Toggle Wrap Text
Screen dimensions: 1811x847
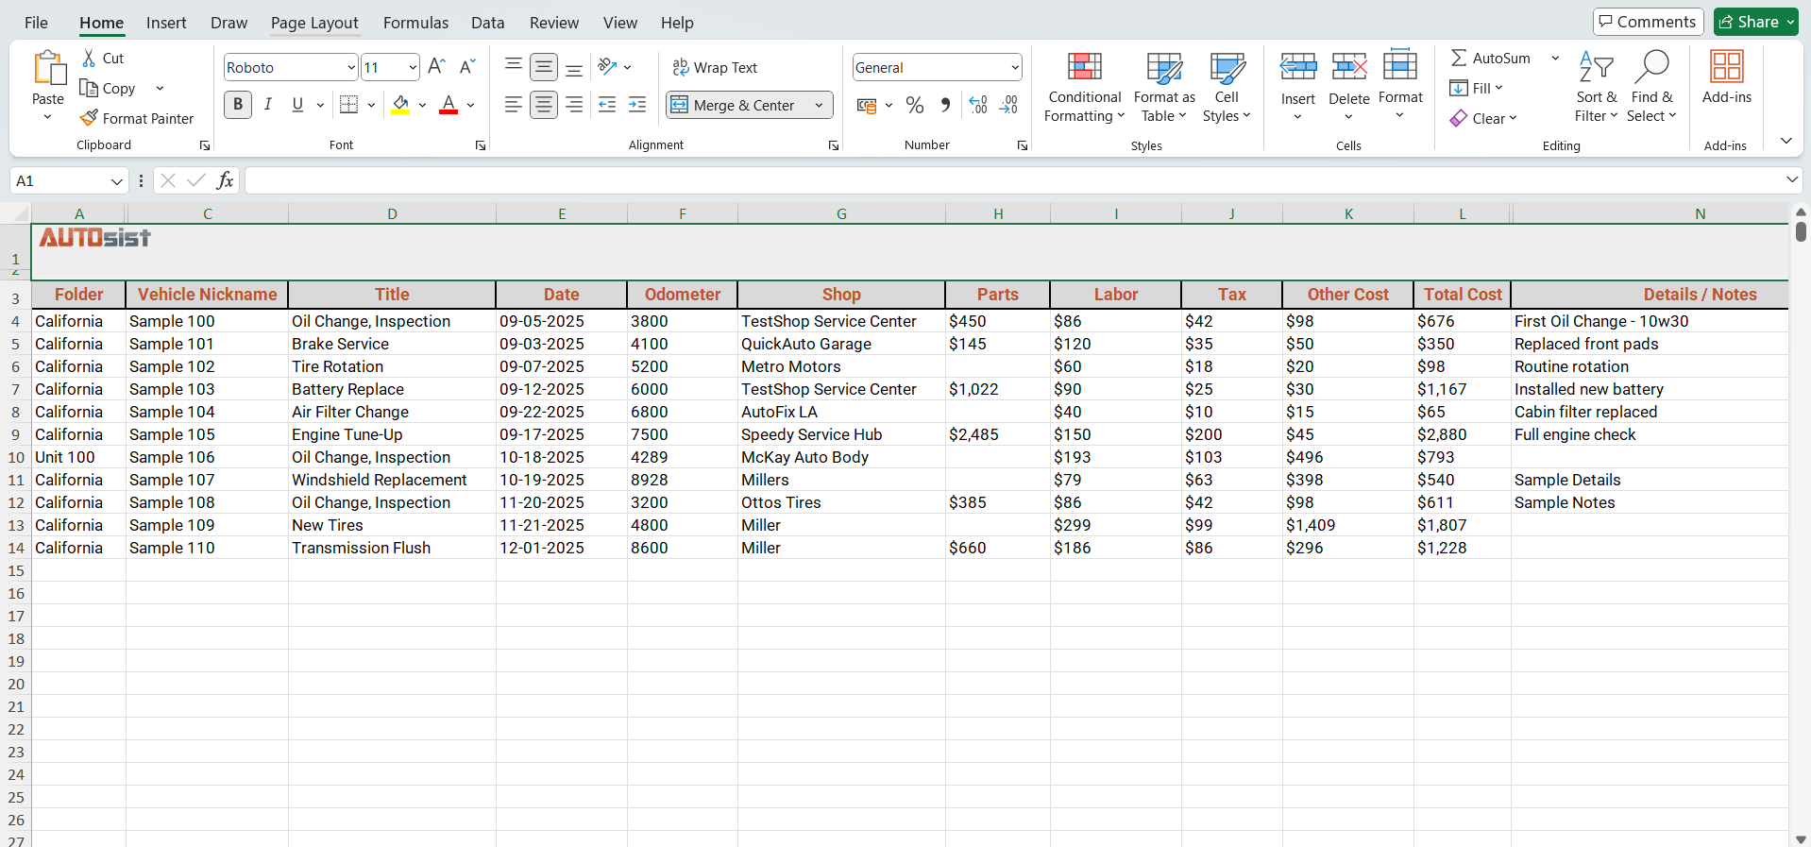tap(715, 67)
